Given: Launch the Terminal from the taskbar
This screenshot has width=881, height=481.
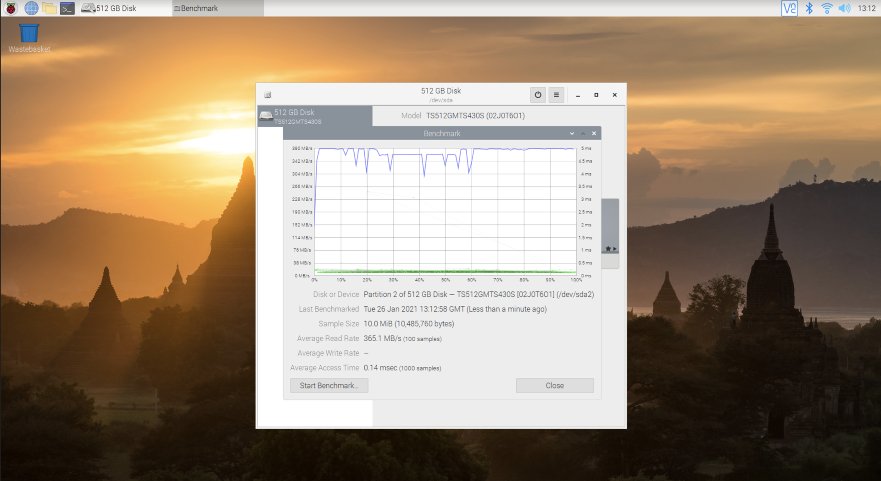Looking at the screenshot, I should point(68,8).
